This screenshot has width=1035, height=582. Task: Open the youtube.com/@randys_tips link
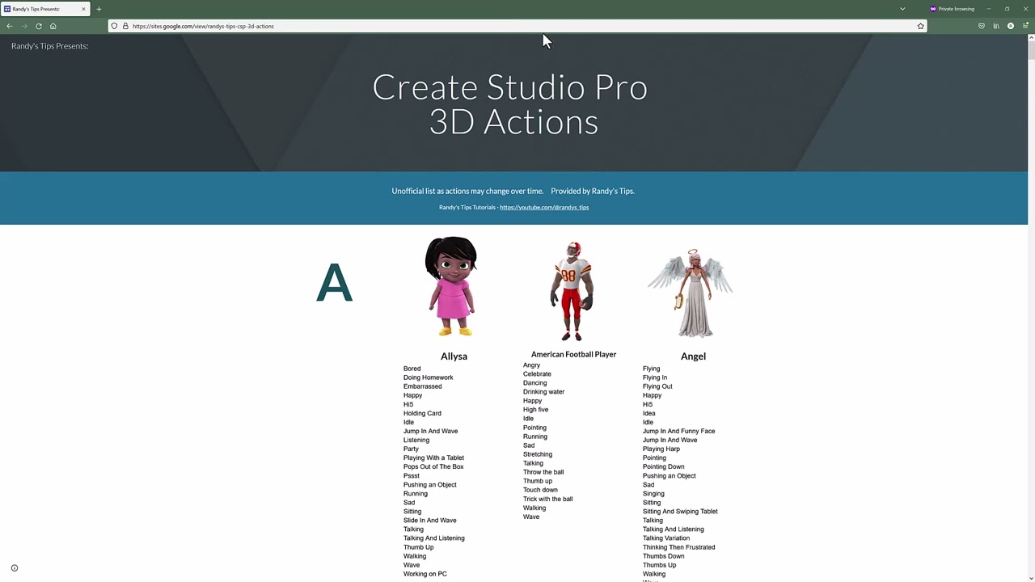[x=544, y=208]
